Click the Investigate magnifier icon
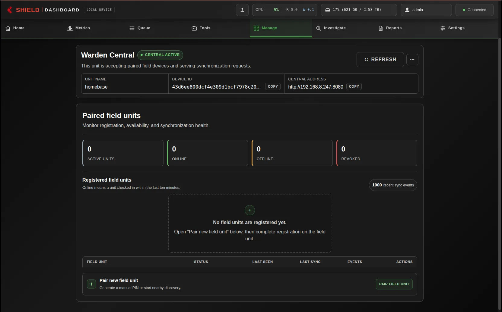 pyautogui.click(x=319, y=28)
